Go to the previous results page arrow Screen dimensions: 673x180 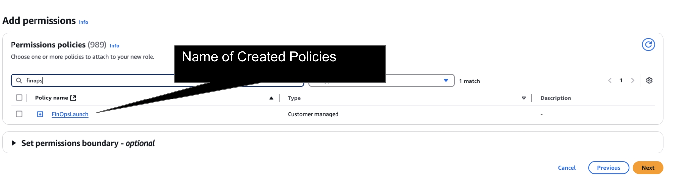(x=610, y=81)
